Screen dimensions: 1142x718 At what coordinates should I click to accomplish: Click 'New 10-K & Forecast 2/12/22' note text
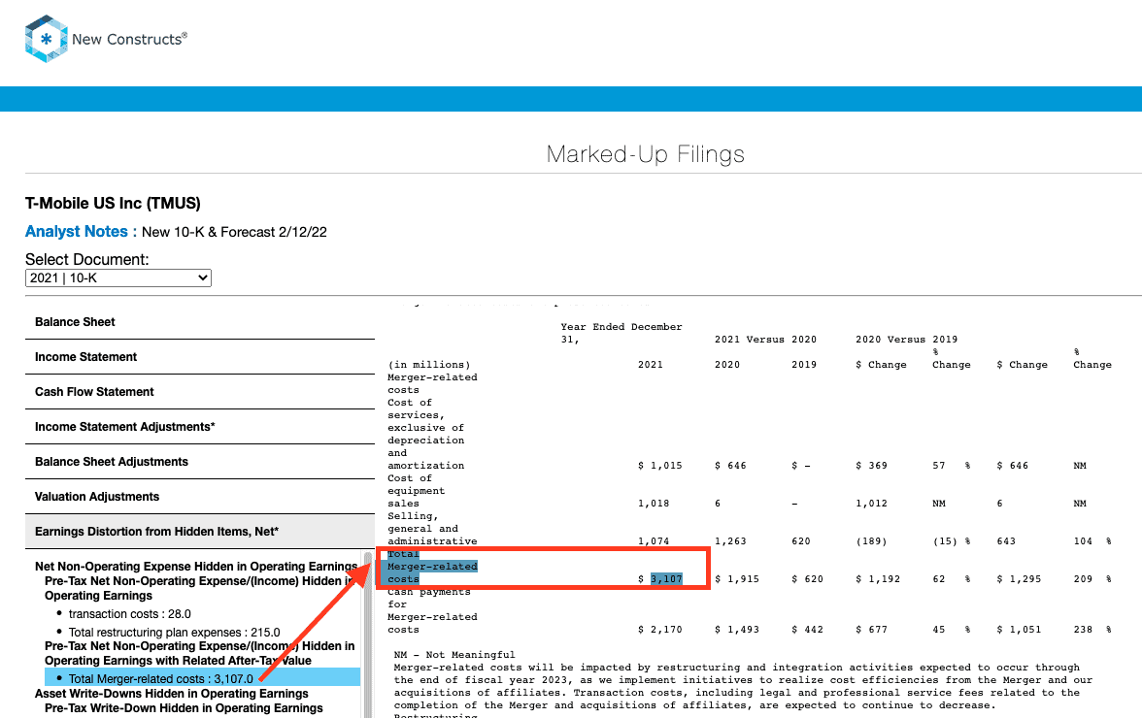[x=235, y=232]
